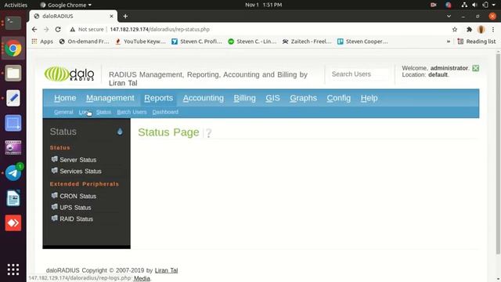The image size is (501, 282).
Task: Open the screenshot tool dock icon
Action: [13, 123]
